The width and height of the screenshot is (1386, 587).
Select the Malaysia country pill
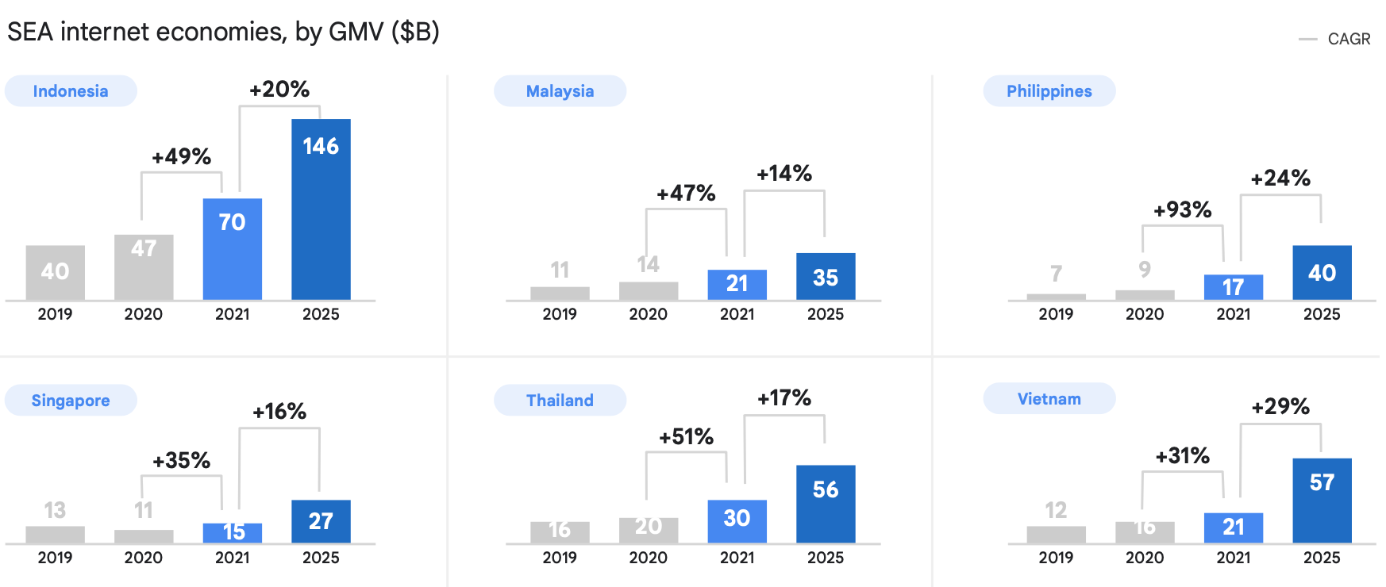tap(560, 91)
